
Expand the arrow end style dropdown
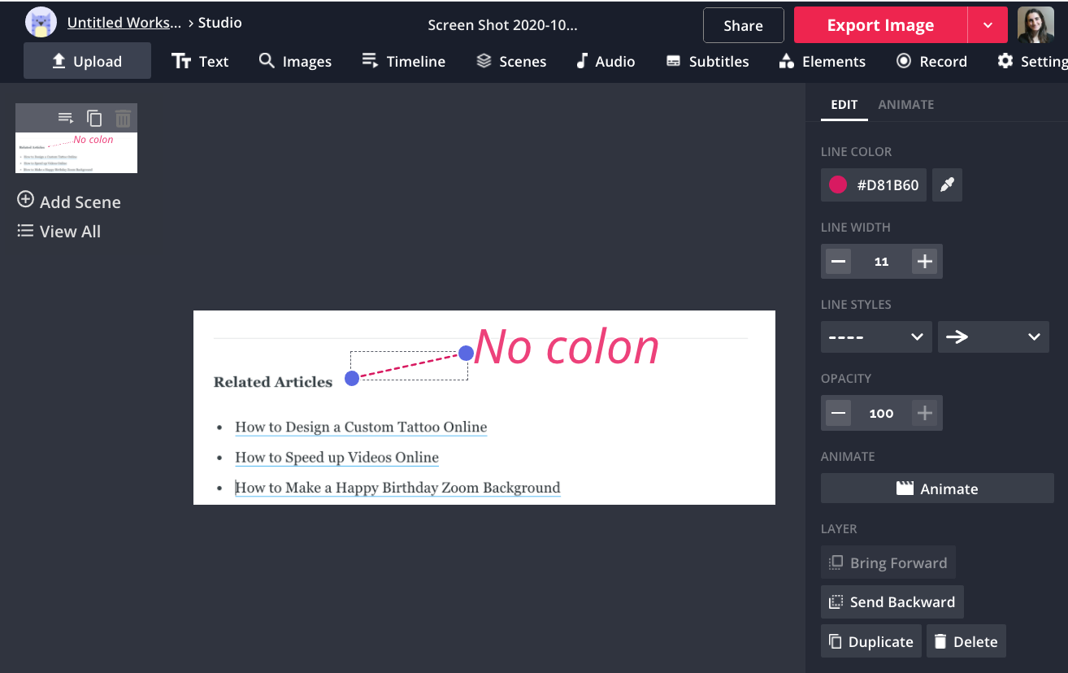click(x=992, y=336)
